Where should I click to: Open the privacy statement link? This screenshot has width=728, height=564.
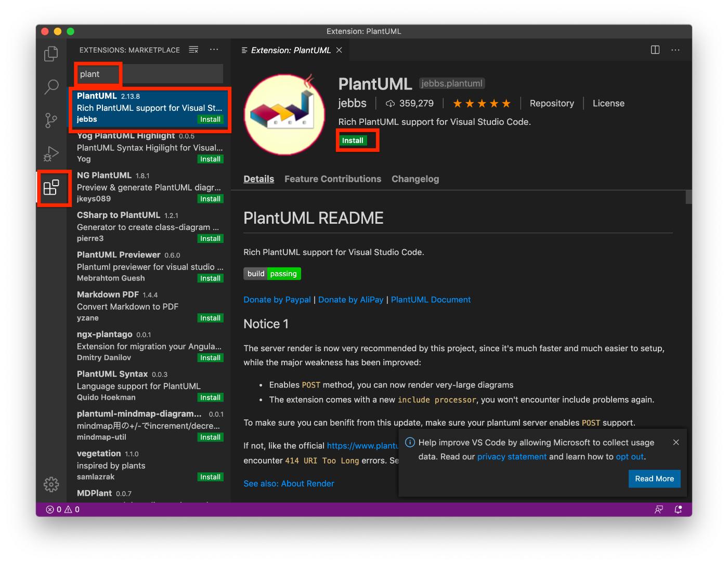click(512, 457)
